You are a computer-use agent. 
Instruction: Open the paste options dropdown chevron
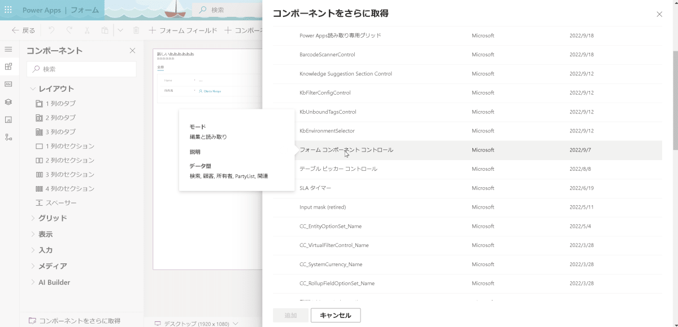(x=120, y=30)
